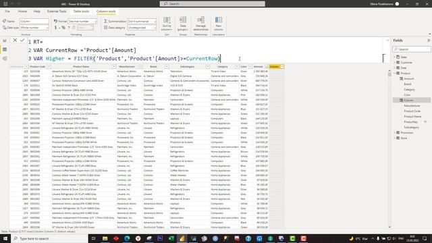Viewport: 432px width, 243px height.
Task: Open the Brand column filter dropdown
Action: 167,67
